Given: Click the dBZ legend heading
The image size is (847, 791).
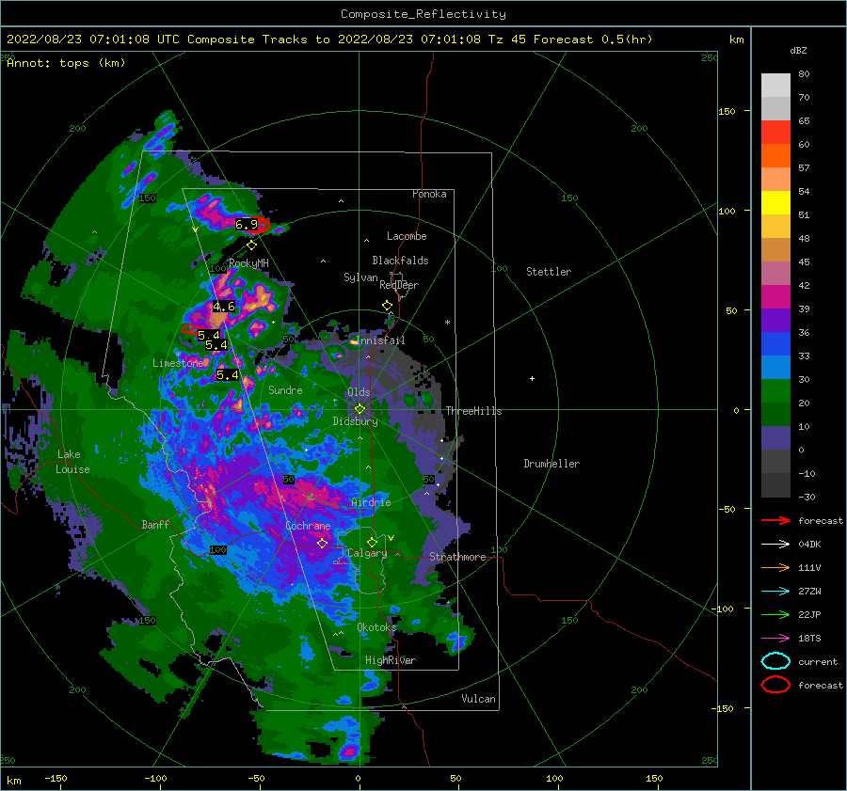Looking at the screenshot, I should point(798,51).
